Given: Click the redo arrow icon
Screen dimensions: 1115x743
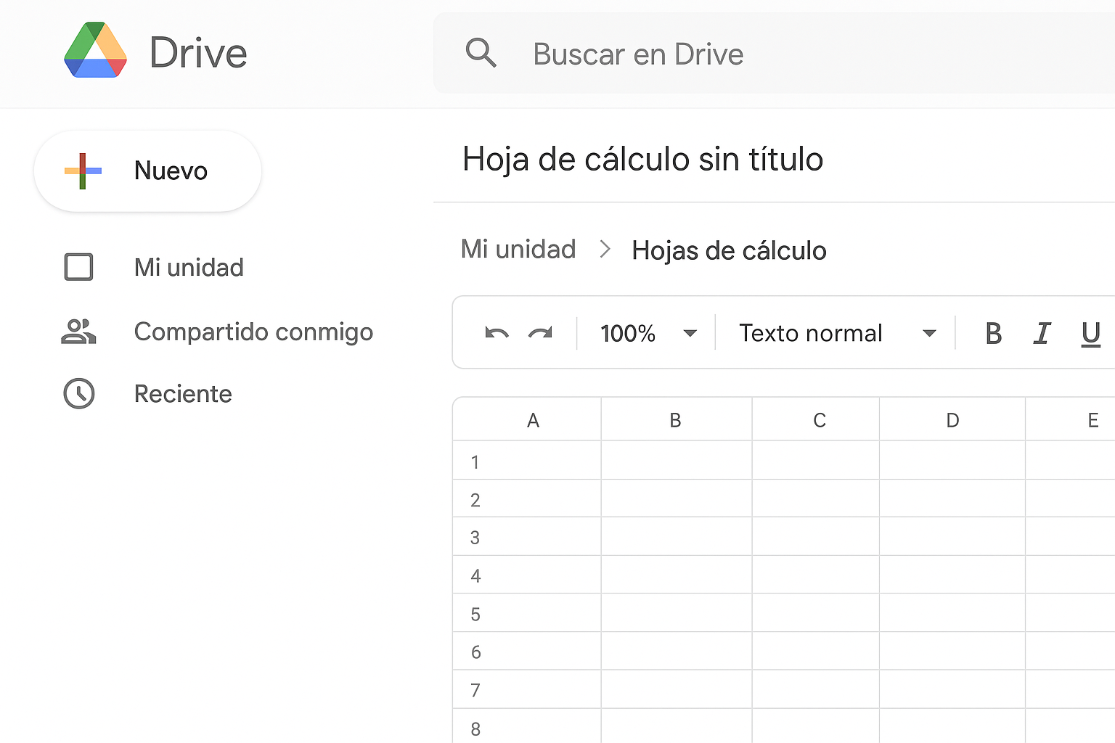Looking at the screenshot, I should tap(540, 333).
